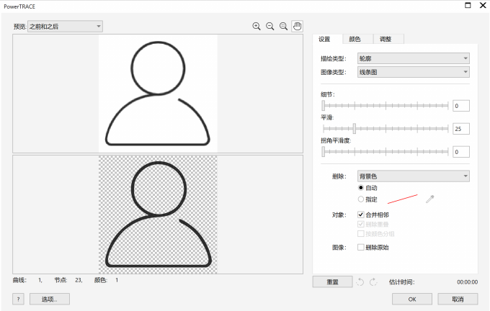Click the 曲线 count label
Image resolution: width=490 pixels, height=311 pixels.
point(19,280)
